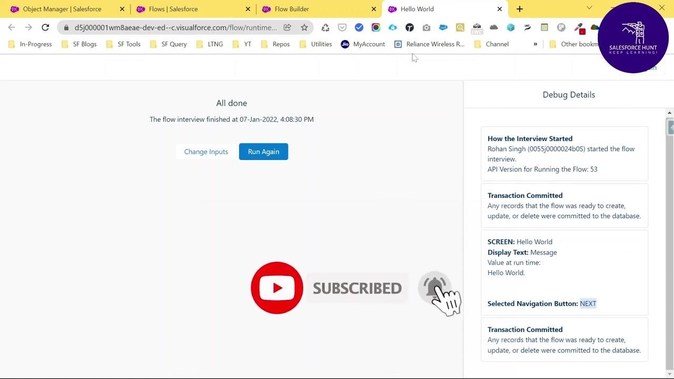Open the blue checkmark extension
Image resolution: width=674 pixels, height=379 pixels.
coord(359,27)
